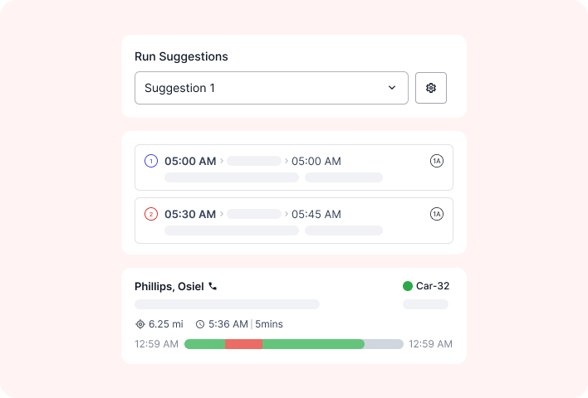
Task: Click the 1A badge on second trip
Action: (x=437, y=214)
